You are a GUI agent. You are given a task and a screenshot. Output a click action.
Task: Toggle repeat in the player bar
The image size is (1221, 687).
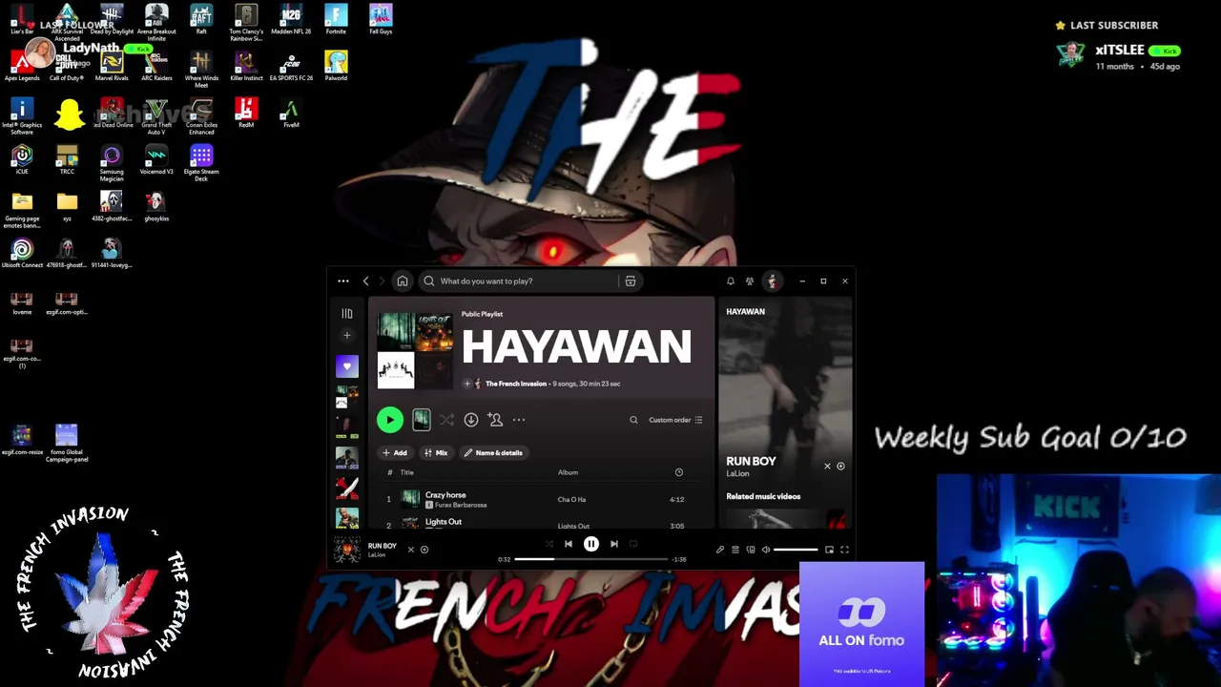633,544
